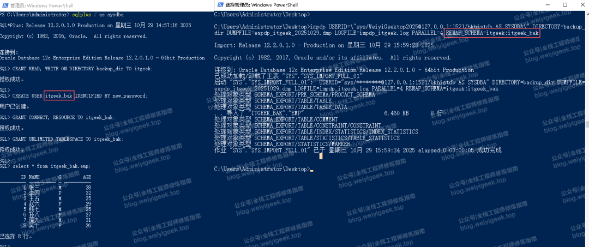Click age value 31 in row 7
Viewport: 589px width, 247px height.
pyautogui.click(x=88, y=220)
